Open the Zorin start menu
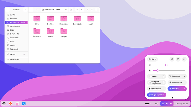Viewport: 191px width, 107px height. [4, 104]
